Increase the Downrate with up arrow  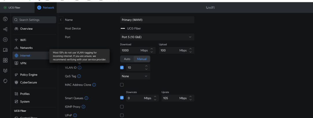155,96
